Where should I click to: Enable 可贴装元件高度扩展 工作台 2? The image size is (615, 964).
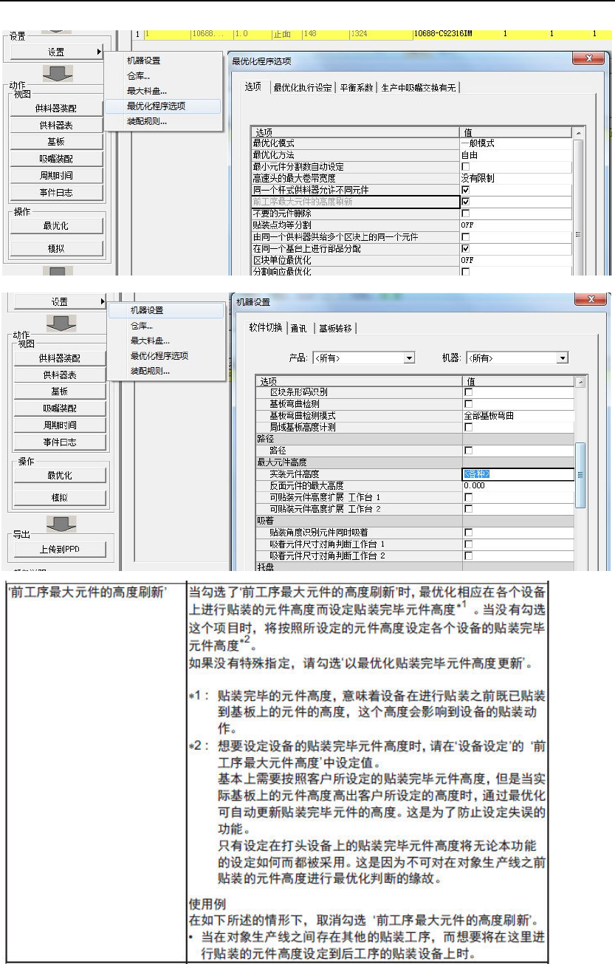tap(468, 509)
